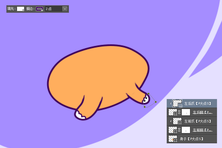Click the rightmost green path anchor handle
Screen dimensions: 222x148
(x=156, y=102)
